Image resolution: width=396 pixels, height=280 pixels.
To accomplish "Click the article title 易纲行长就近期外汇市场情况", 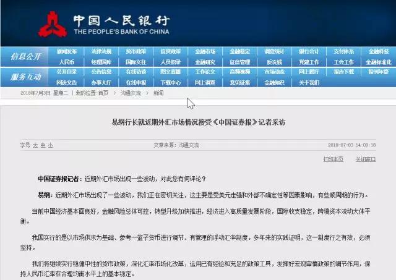I will [x=198, y=122].
